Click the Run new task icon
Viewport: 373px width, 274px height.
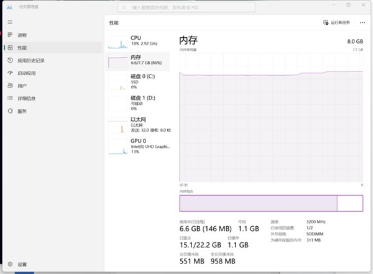point(326,22)
